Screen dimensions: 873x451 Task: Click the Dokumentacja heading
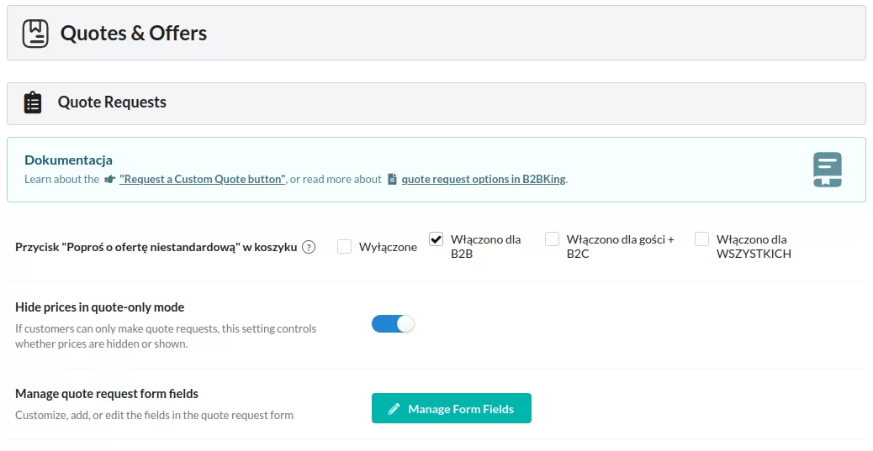click(68, 160)
